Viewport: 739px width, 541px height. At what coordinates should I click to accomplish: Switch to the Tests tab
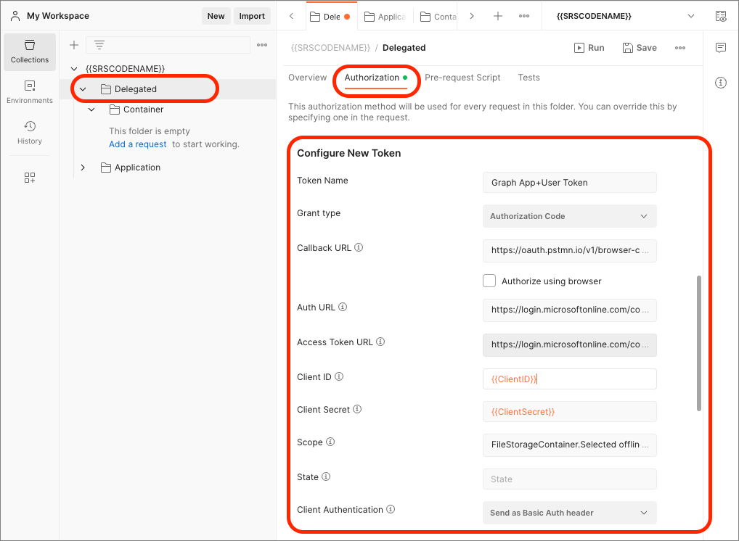point(528,78)
